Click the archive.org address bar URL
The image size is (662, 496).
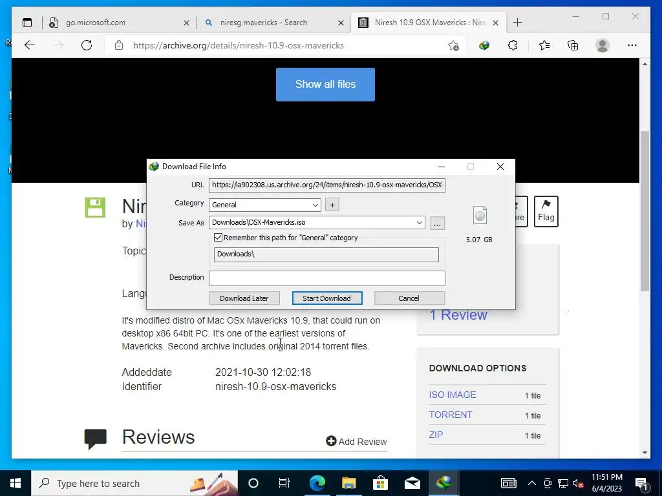tap(238, 46)
